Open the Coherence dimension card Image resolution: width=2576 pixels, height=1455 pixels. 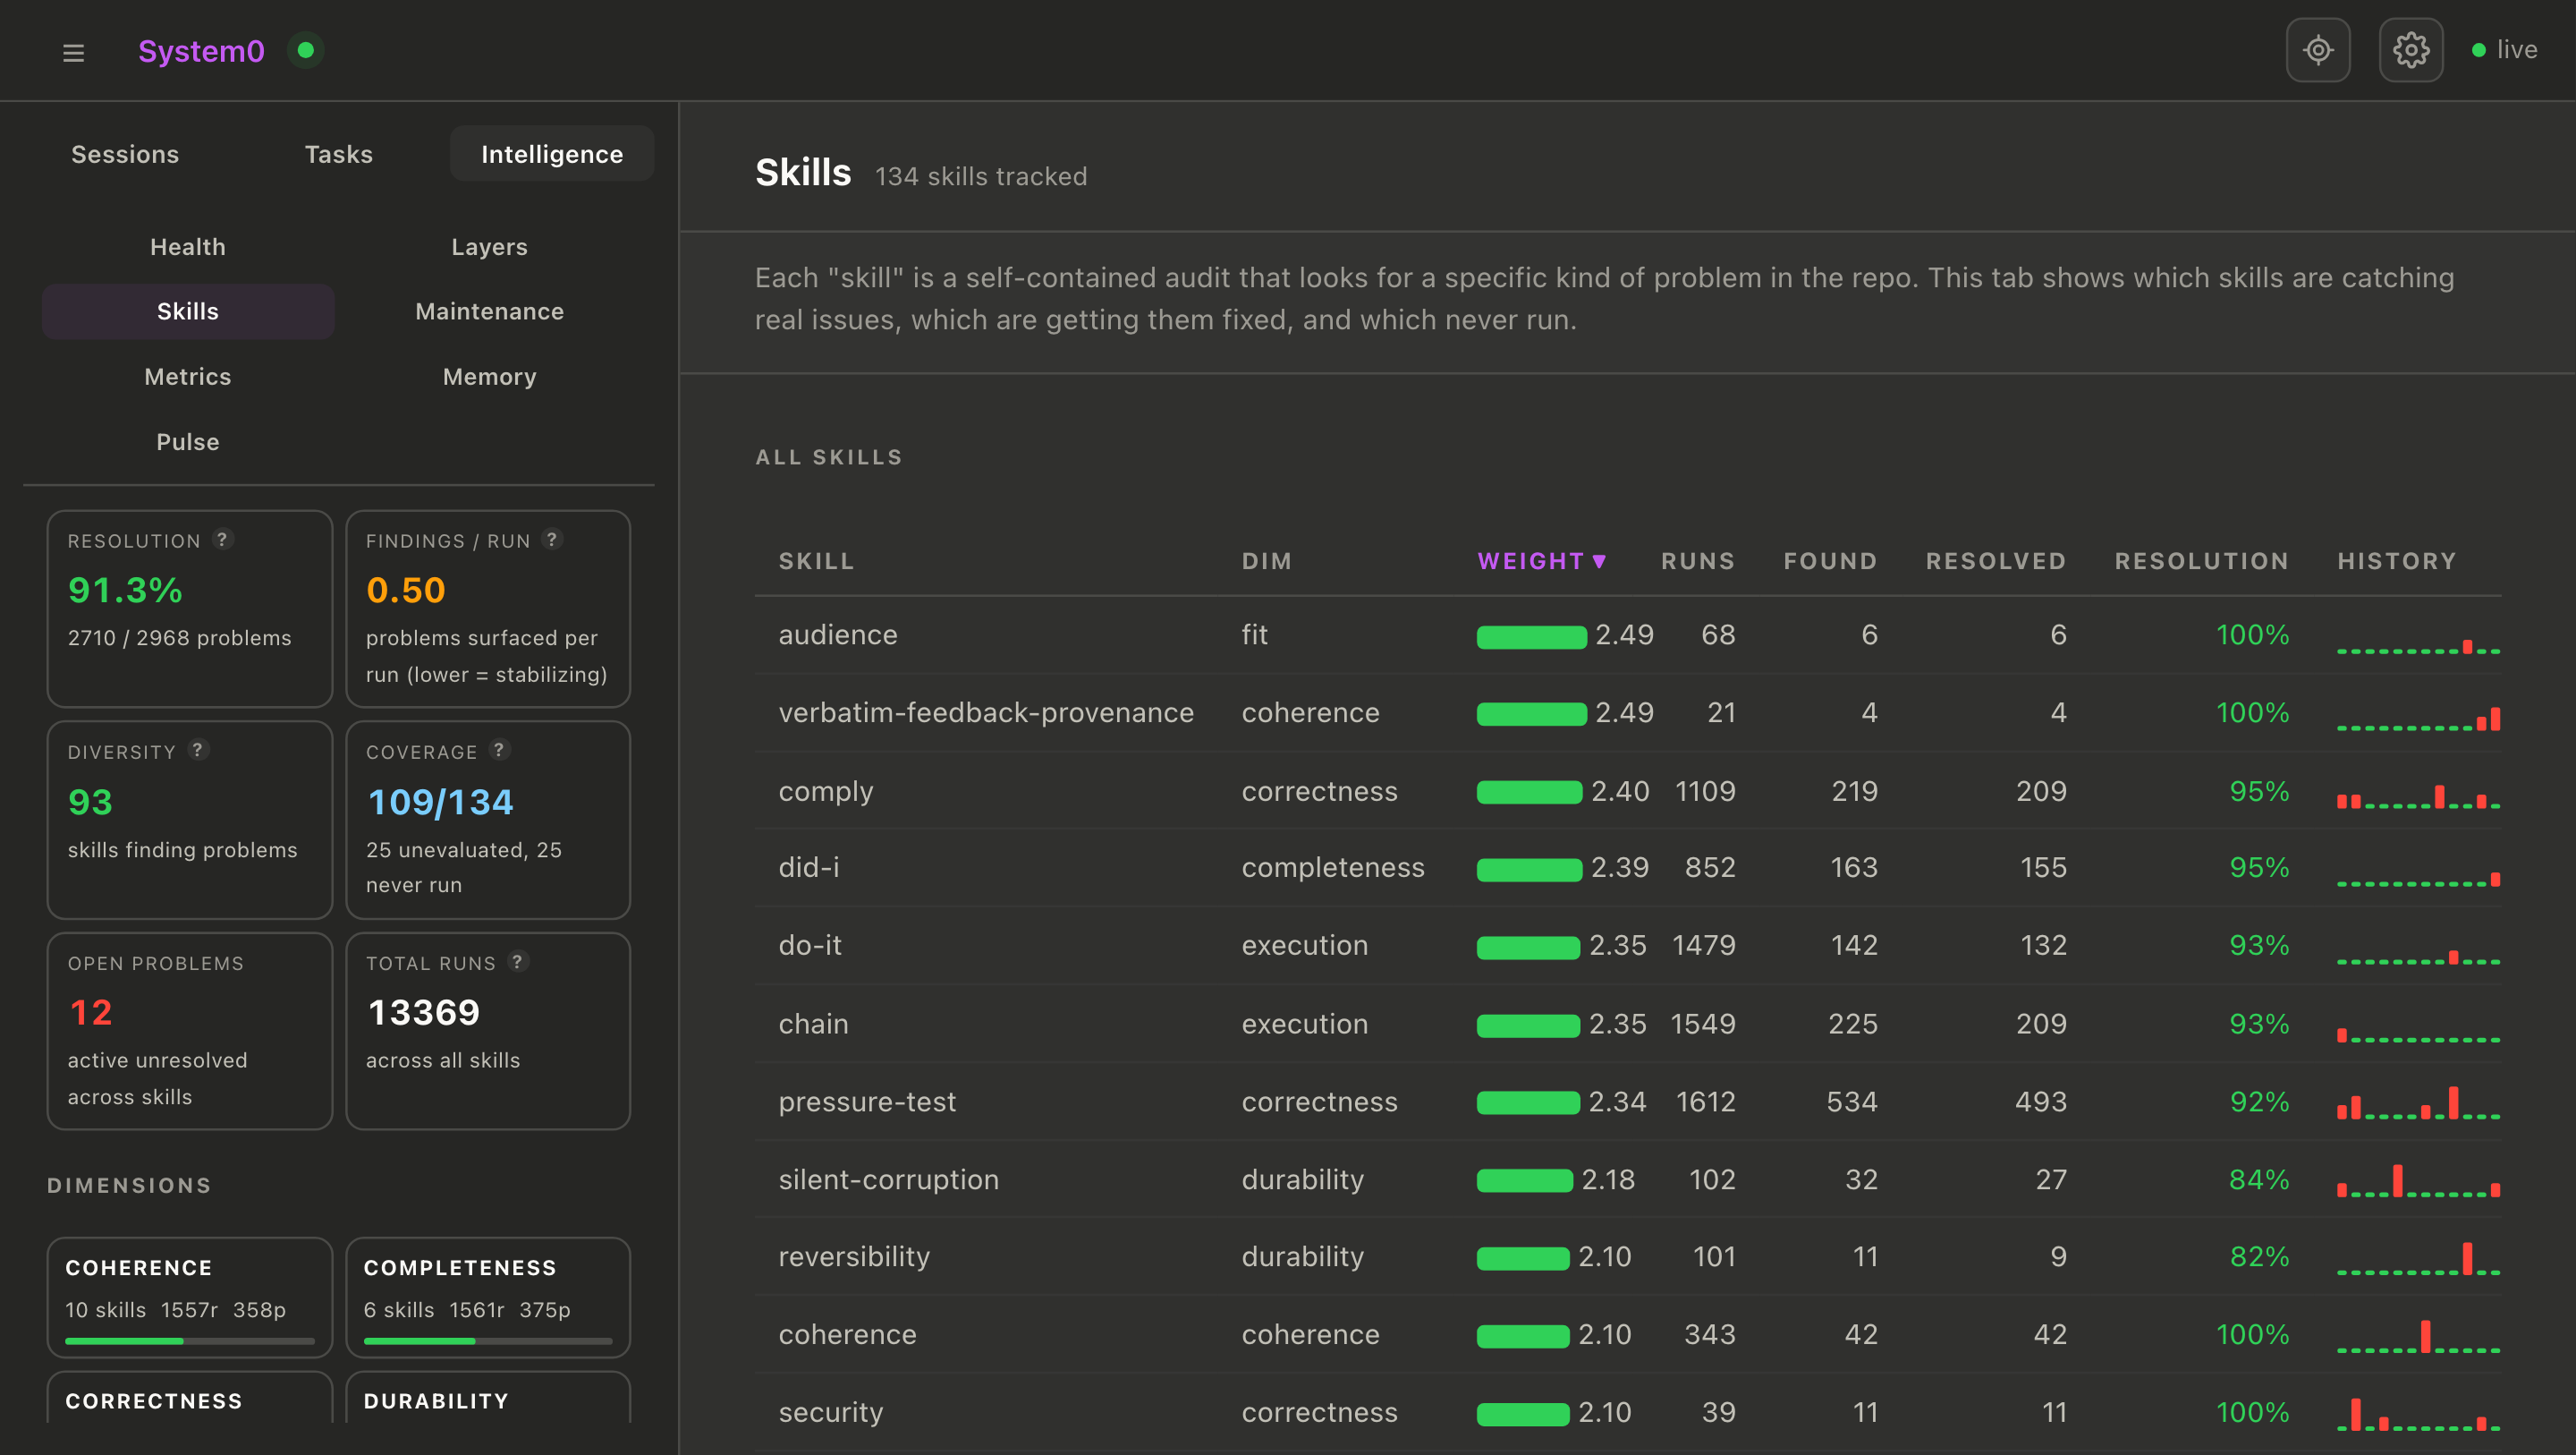(190, 1297)
